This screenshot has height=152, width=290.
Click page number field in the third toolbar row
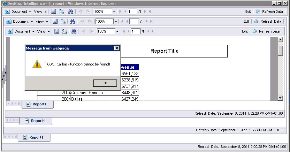tap(136, 31)
